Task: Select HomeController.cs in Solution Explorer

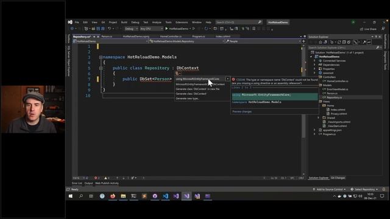Action: tap(337, 81)
